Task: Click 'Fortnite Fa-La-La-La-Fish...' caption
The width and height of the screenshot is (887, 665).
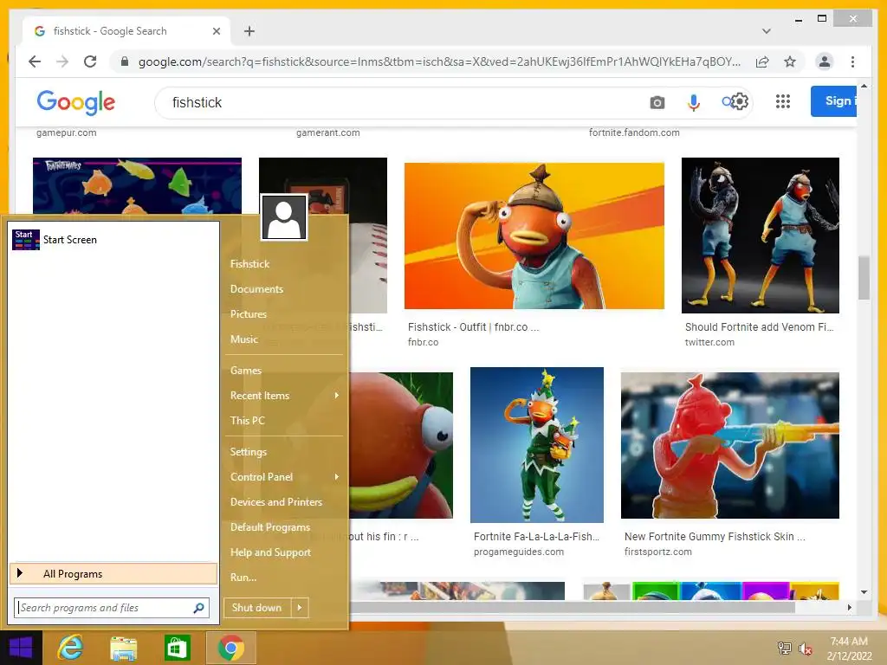Action: [536, 536]
